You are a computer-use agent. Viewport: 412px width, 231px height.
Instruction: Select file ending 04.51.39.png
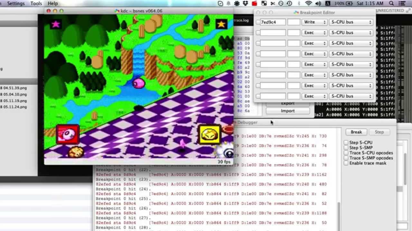(x=14, y=88)
